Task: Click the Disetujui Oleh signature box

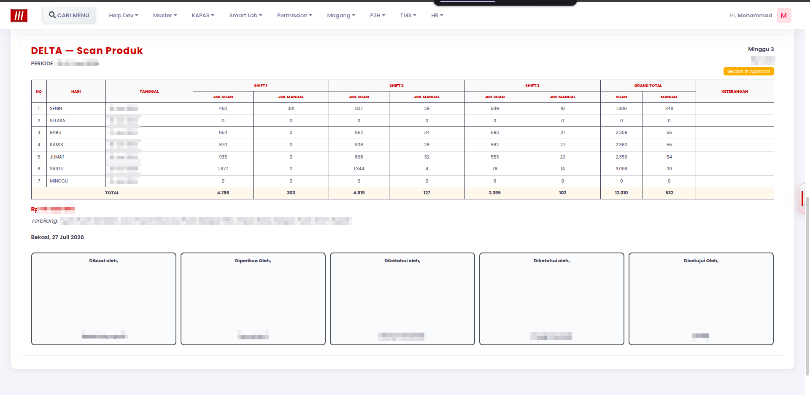Action: [701, 299]
